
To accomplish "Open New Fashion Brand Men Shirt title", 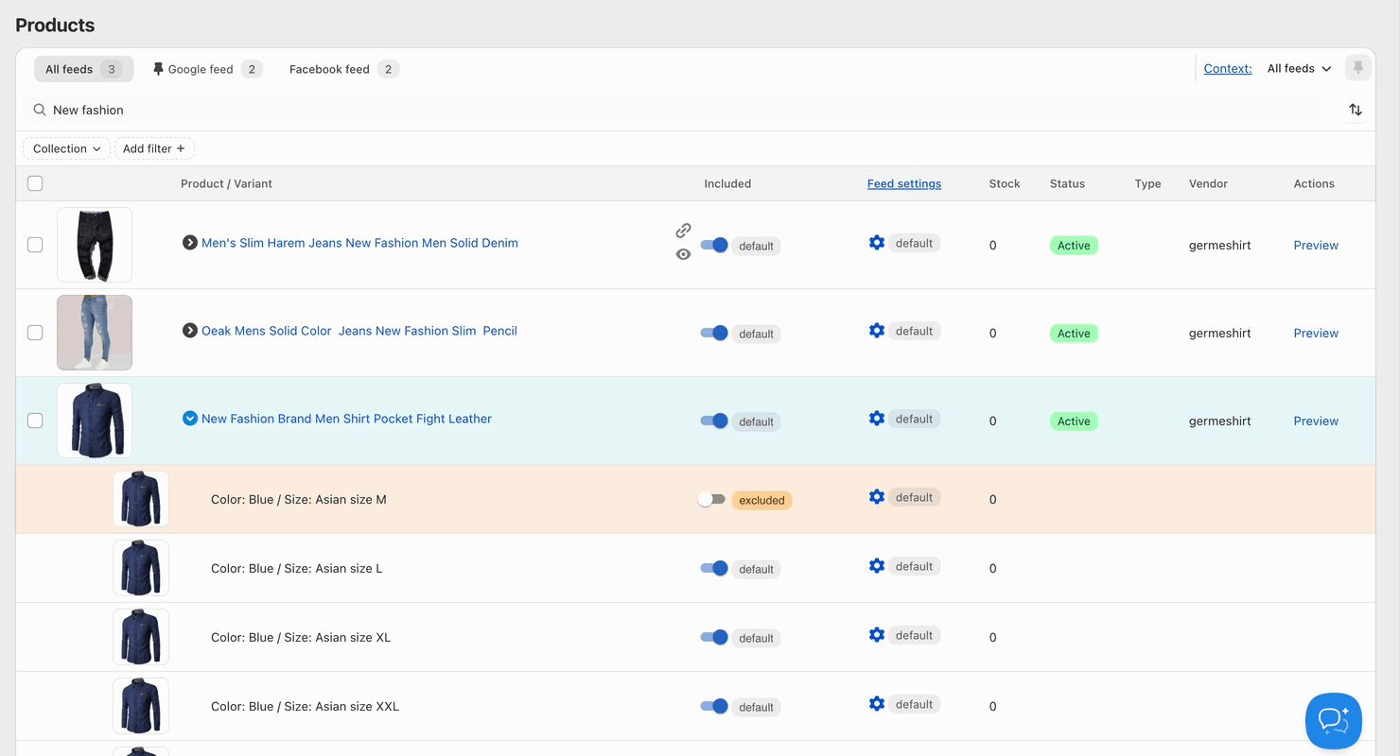I will coord(346,419).
